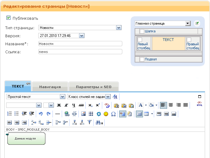Toggle bold (Ж) formatting
The height and width of the screenshot is (158, 210).
59,105
